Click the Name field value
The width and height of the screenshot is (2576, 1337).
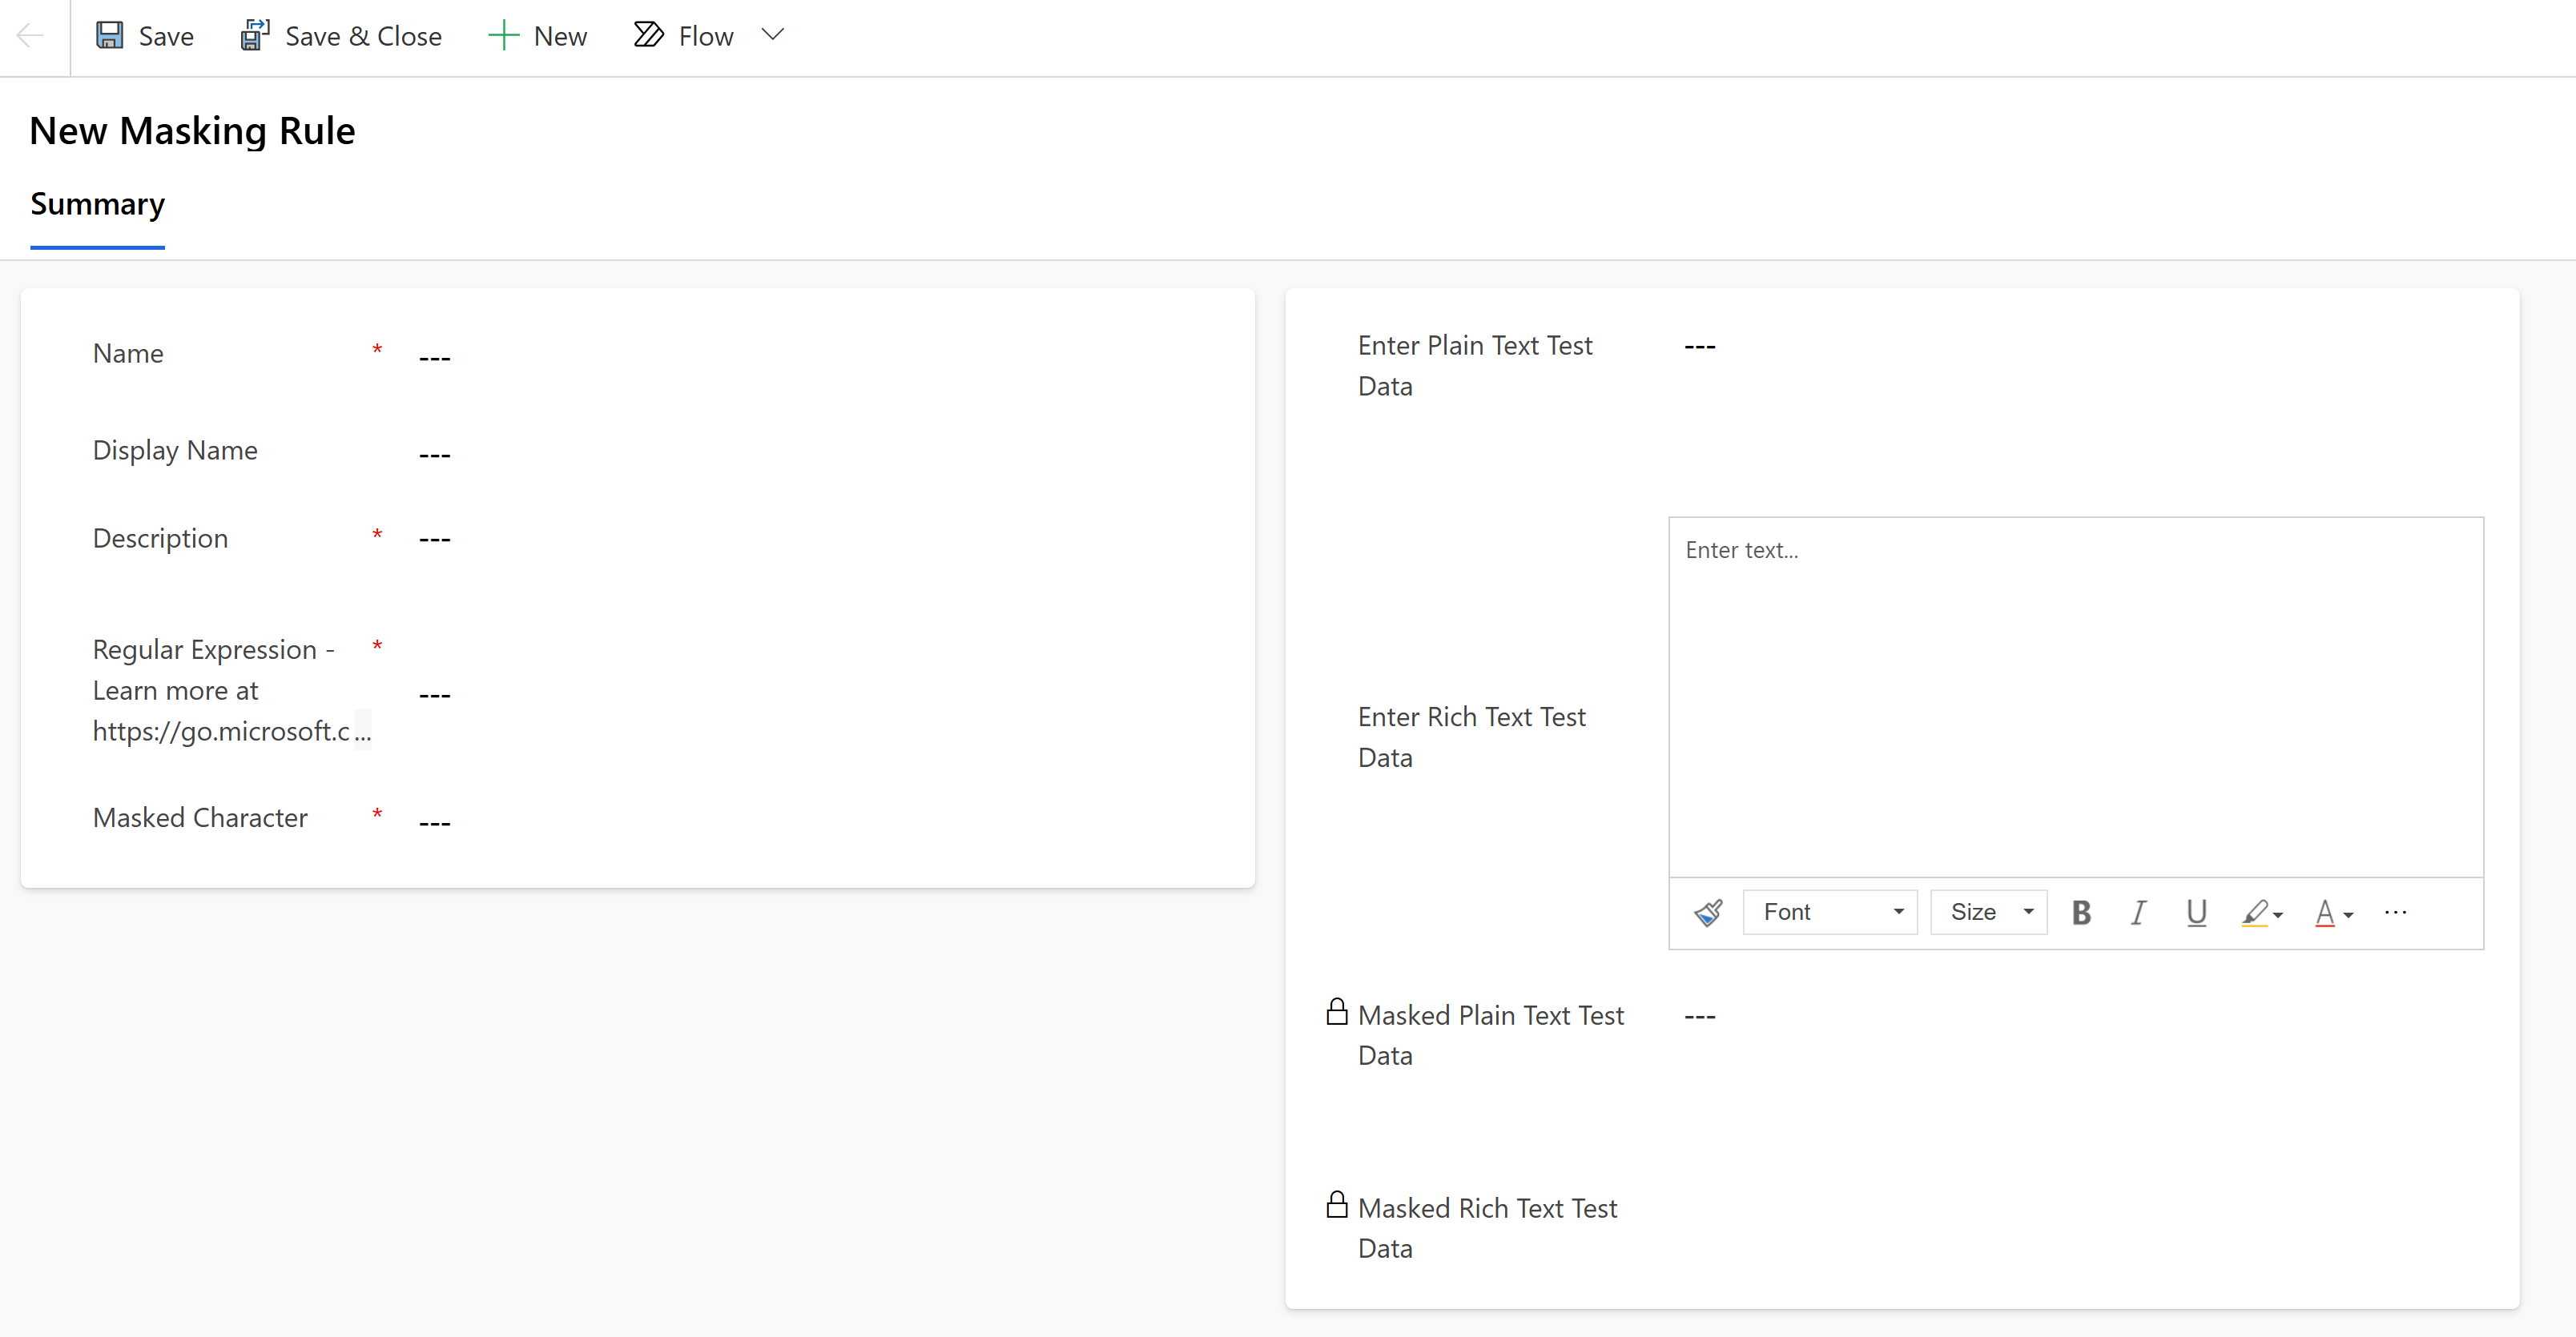click(x=435, y=357)
